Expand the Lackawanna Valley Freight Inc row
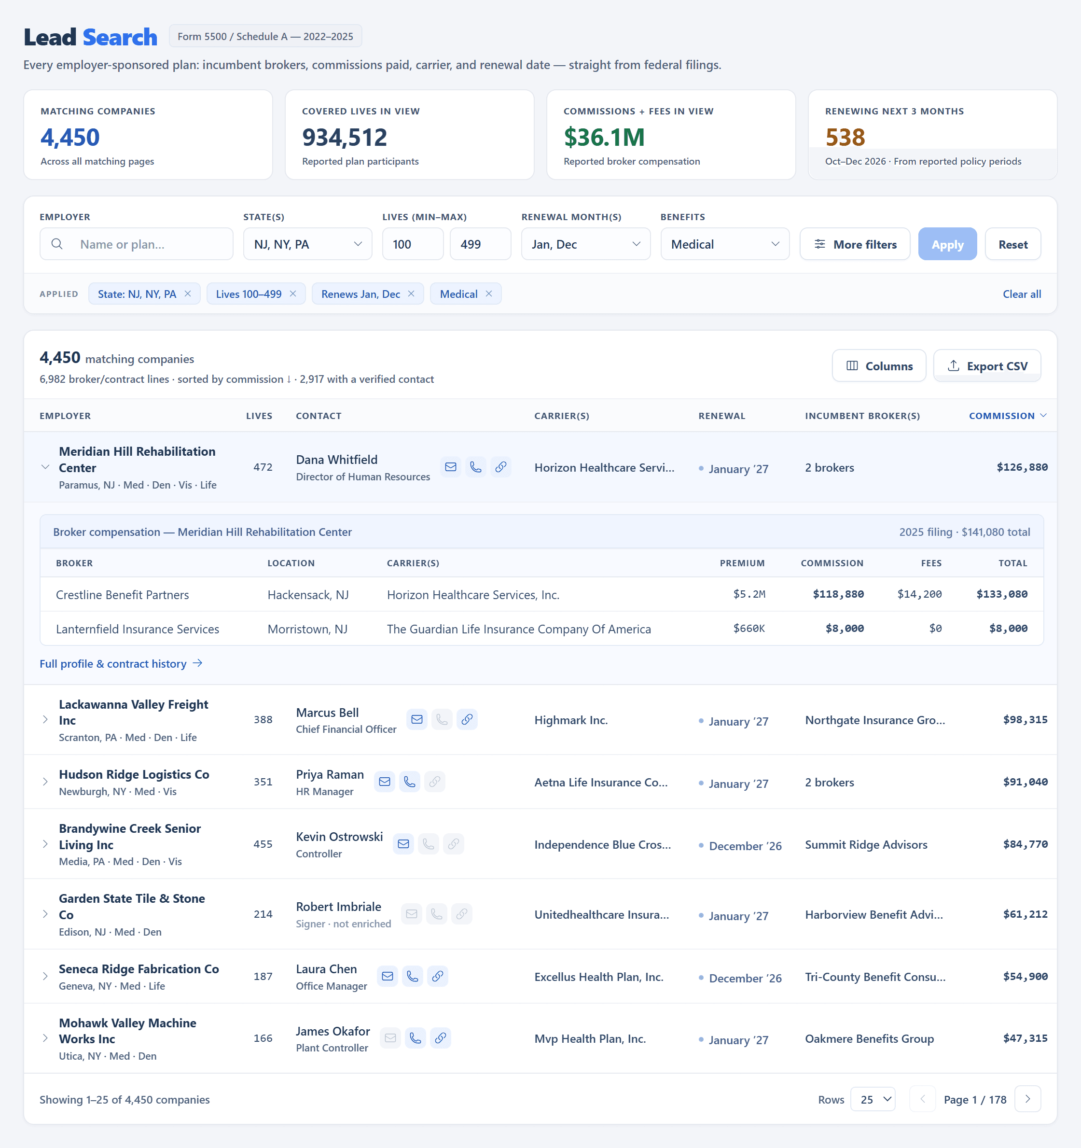Screen dimensions: 1081x1148 [x=45, y=719]
